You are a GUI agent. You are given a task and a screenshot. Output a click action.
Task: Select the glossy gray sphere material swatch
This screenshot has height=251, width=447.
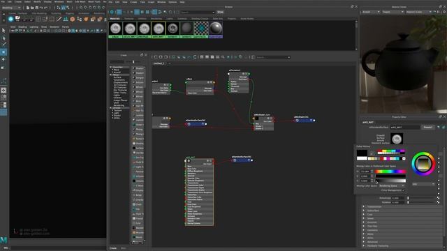(x=216, y=29)
